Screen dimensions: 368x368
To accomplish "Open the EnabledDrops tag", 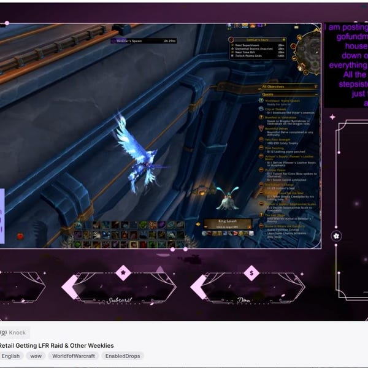I will coord(123,356).
